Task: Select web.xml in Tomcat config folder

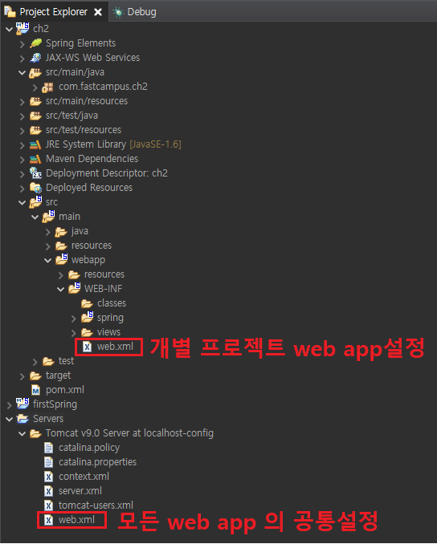Action: pyautogui.click(x=77, y=520)
